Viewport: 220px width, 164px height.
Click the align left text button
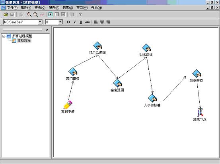click(x=96, y=22)
